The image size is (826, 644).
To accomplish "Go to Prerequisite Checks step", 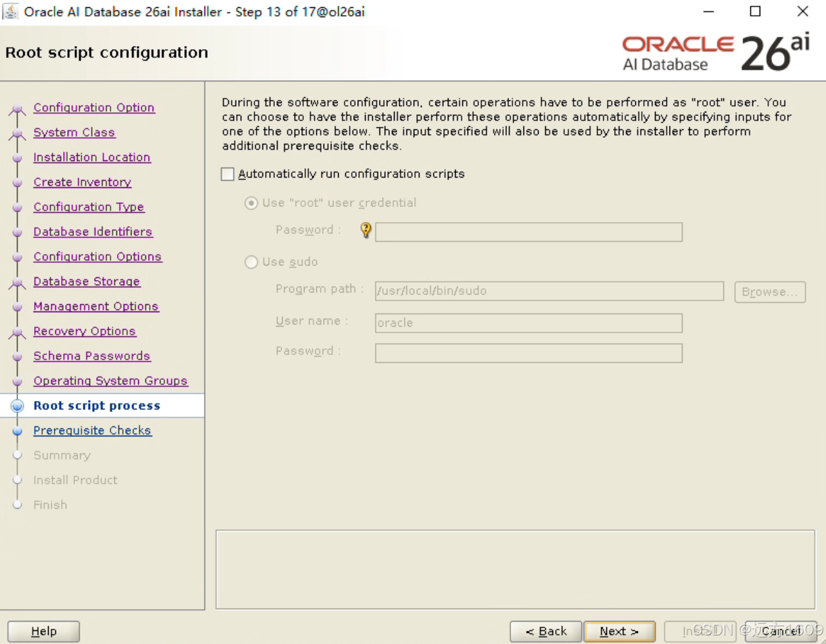I will (x=92, y=431).
